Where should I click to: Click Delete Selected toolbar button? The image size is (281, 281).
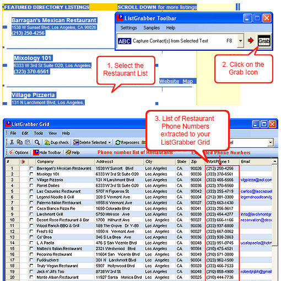pyautogui.click(x=90, y=142)
